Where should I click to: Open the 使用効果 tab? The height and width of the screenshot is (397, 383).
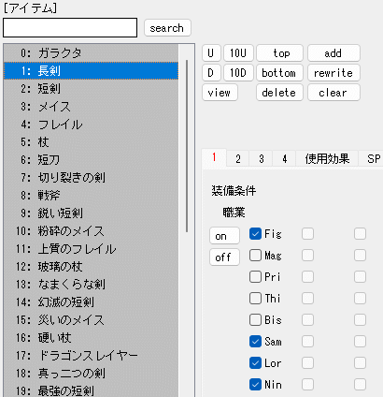327,159
